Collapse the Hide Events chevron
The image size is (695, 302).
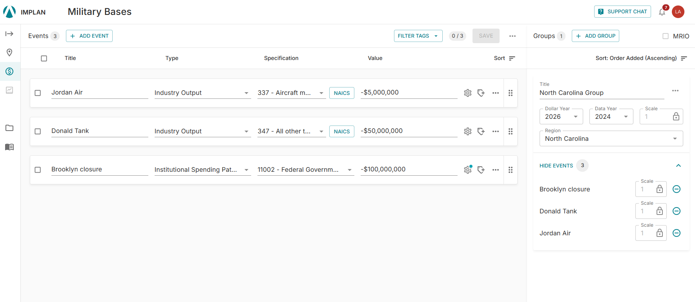pyautogui.click(x=679, y=166)
